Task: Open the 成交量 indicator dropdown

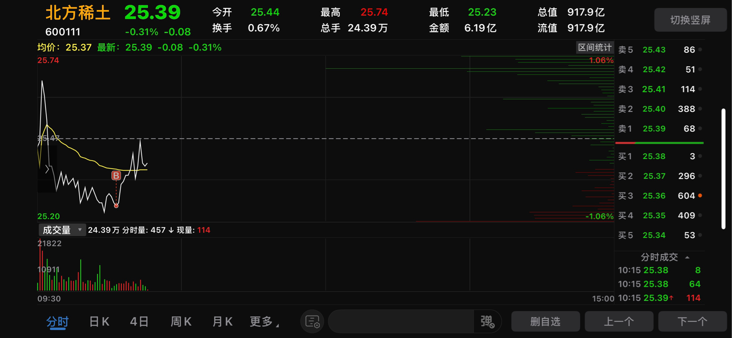Action: tap(62, 230)
